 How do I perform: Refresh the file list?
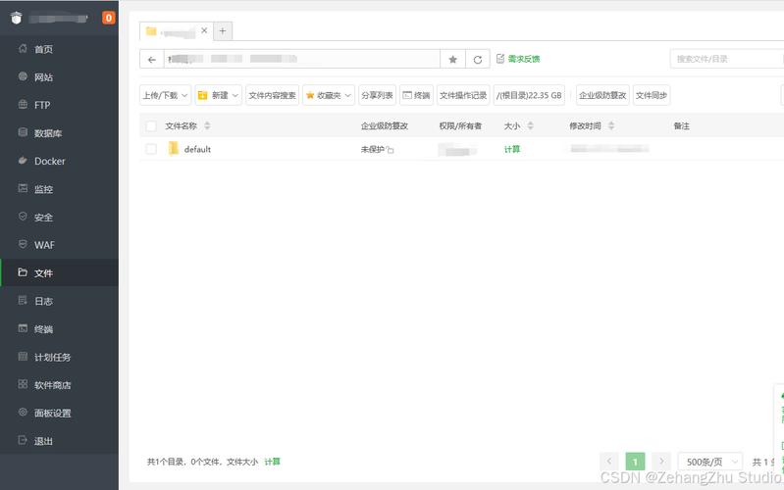(x=478, y=60)
